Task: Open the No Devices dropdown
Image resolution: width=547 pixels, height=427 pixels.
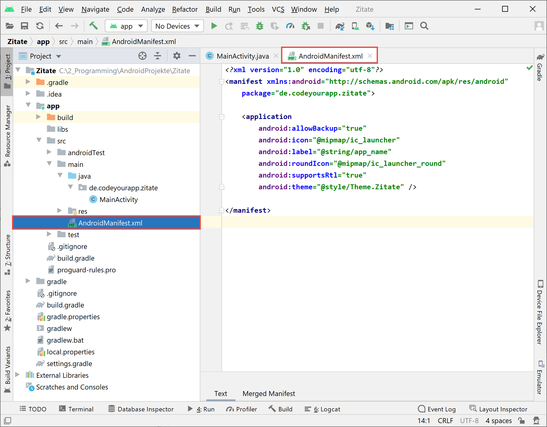Action: point(177,26)
